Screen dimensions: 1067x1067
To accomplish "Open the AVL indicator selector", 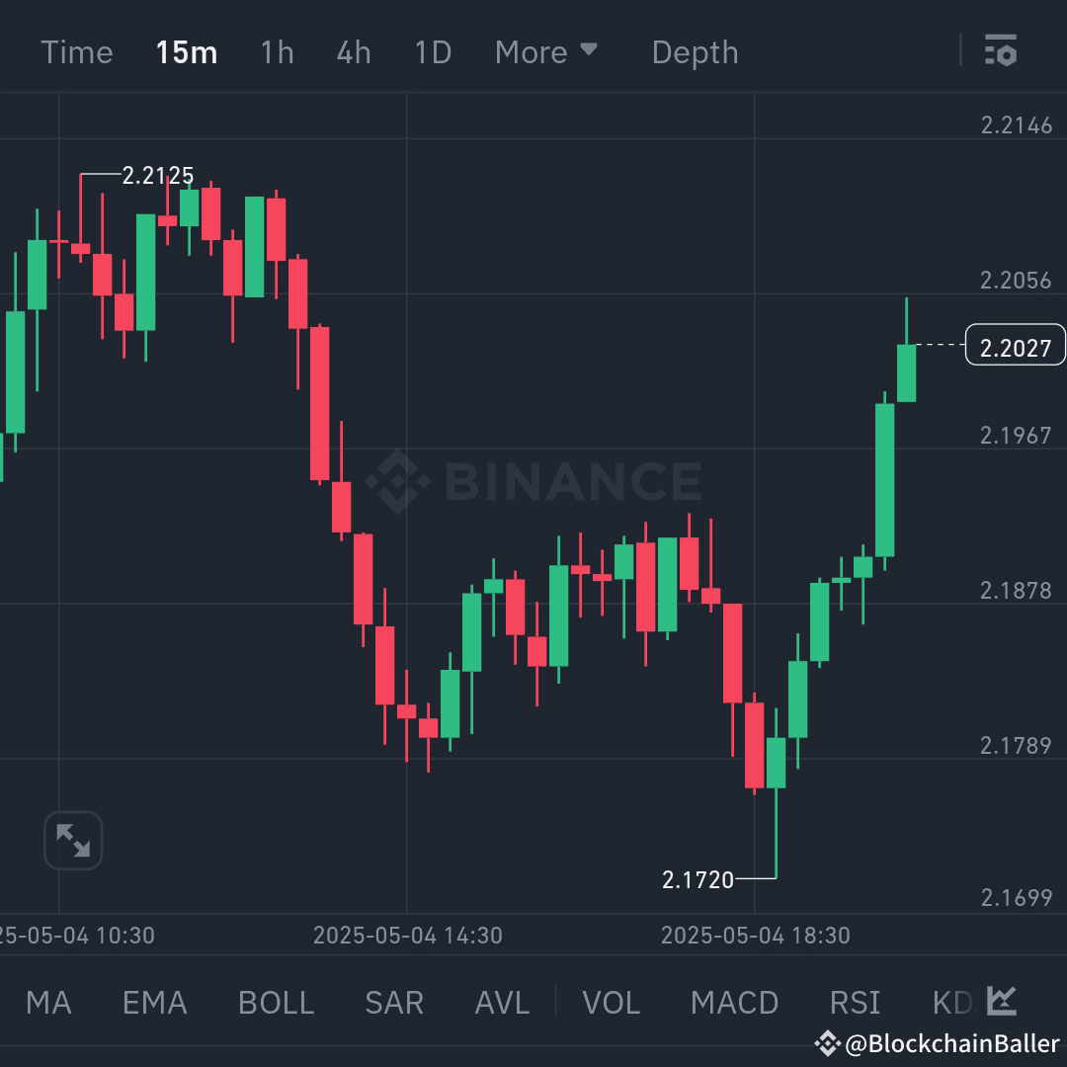I will (x=501, y=1002).
